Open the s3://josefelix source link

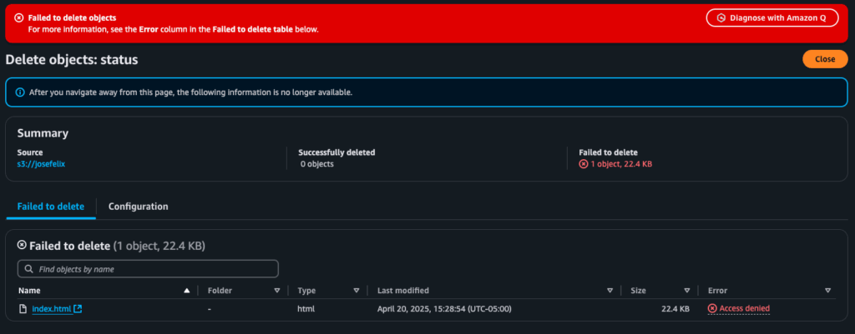coord(41,164)
